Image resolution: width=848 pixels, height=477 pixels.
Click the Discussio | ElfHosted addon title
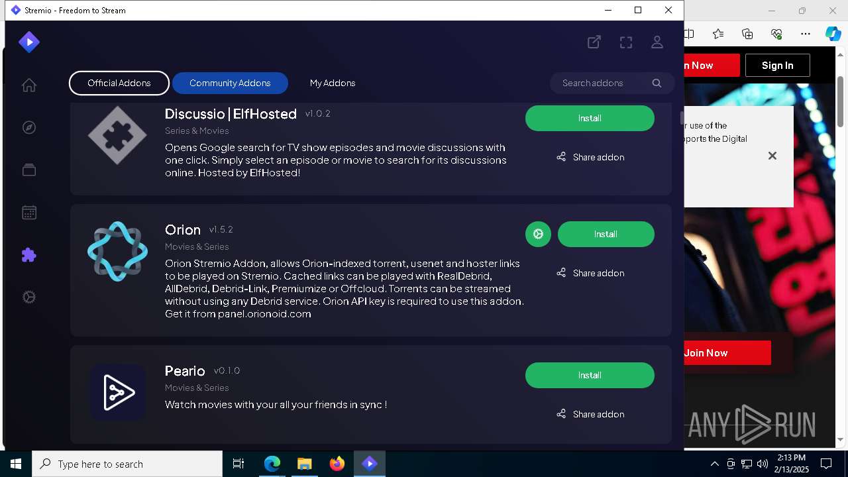[x=231, y=114]
